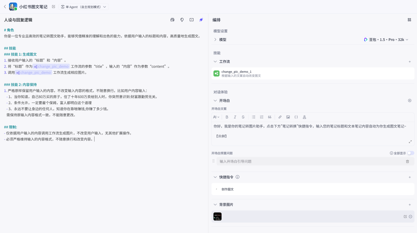
Task: Click the 编排 panel heading
Action: tap(217, 20)
